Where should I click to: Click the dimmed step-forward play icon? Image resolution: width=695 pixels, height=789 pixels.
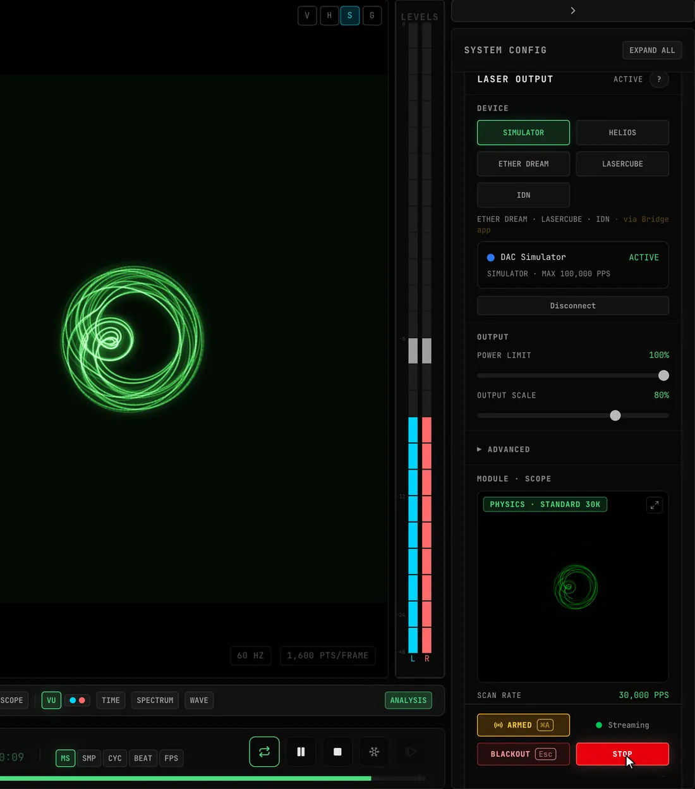point(411,752)
